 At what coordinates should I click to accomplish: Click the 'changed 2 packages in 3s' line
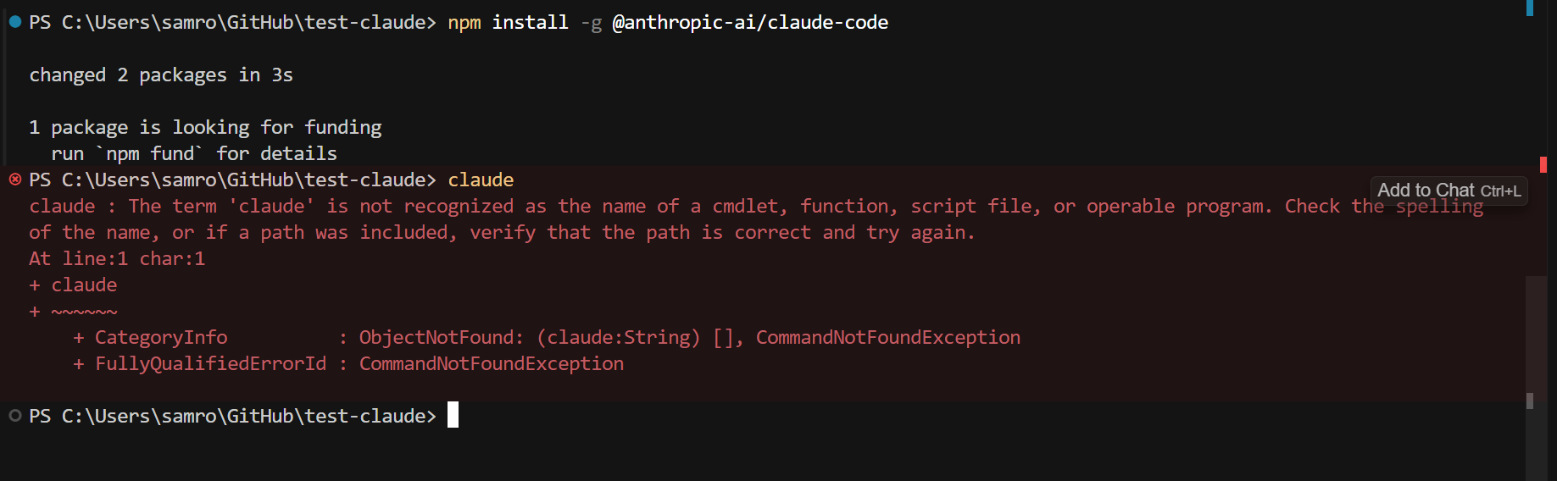(x=161, y=75)
